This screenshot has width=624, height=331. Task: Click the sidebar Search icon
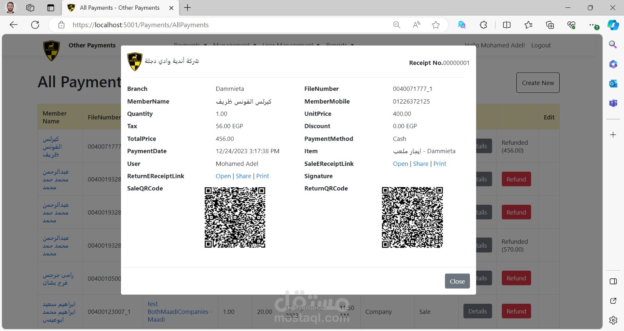pos(613,44)
